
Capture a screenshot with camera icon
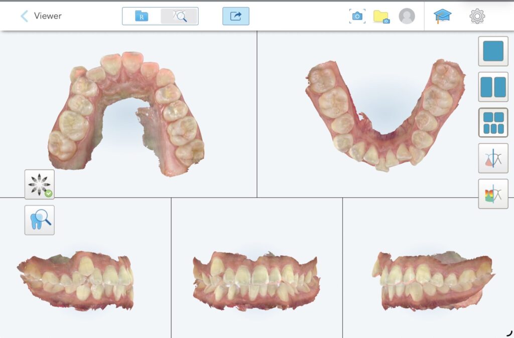pos(357,16)
